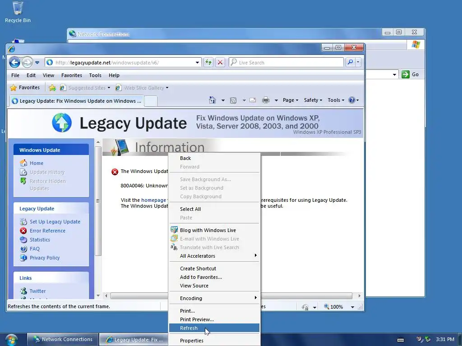This screenshot has width=462, height=346.
Task: Expand the address bar URL history dropdown
Action: [197, 62]
